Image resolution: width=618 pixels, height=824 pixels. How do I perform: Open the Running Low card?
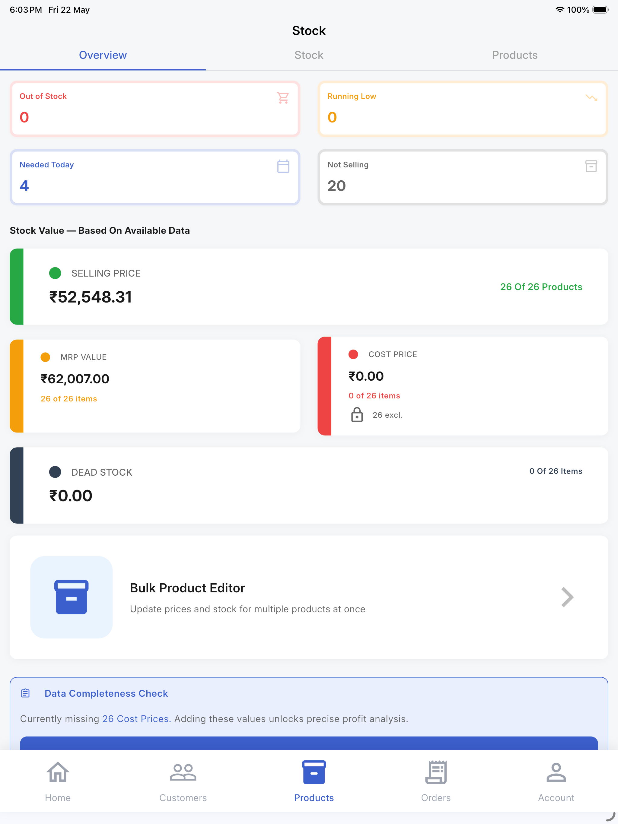click(463, 109)
